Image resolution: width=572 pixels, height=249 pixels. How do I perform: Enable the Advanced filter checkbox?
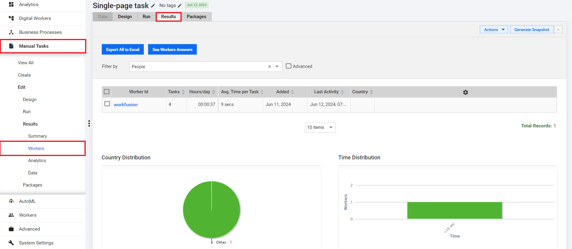click(x=289, y=66)
